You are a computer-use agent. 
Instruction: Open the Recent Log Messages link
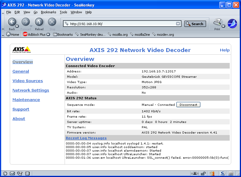pos(86,138)
